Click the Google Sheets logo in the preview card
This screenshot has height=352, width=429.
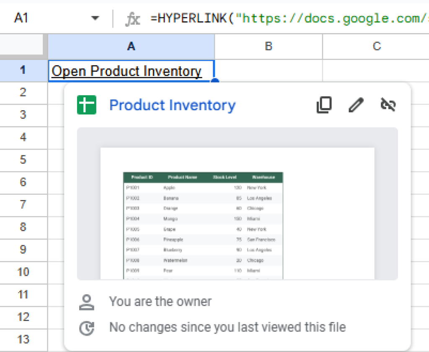(86, 105)
